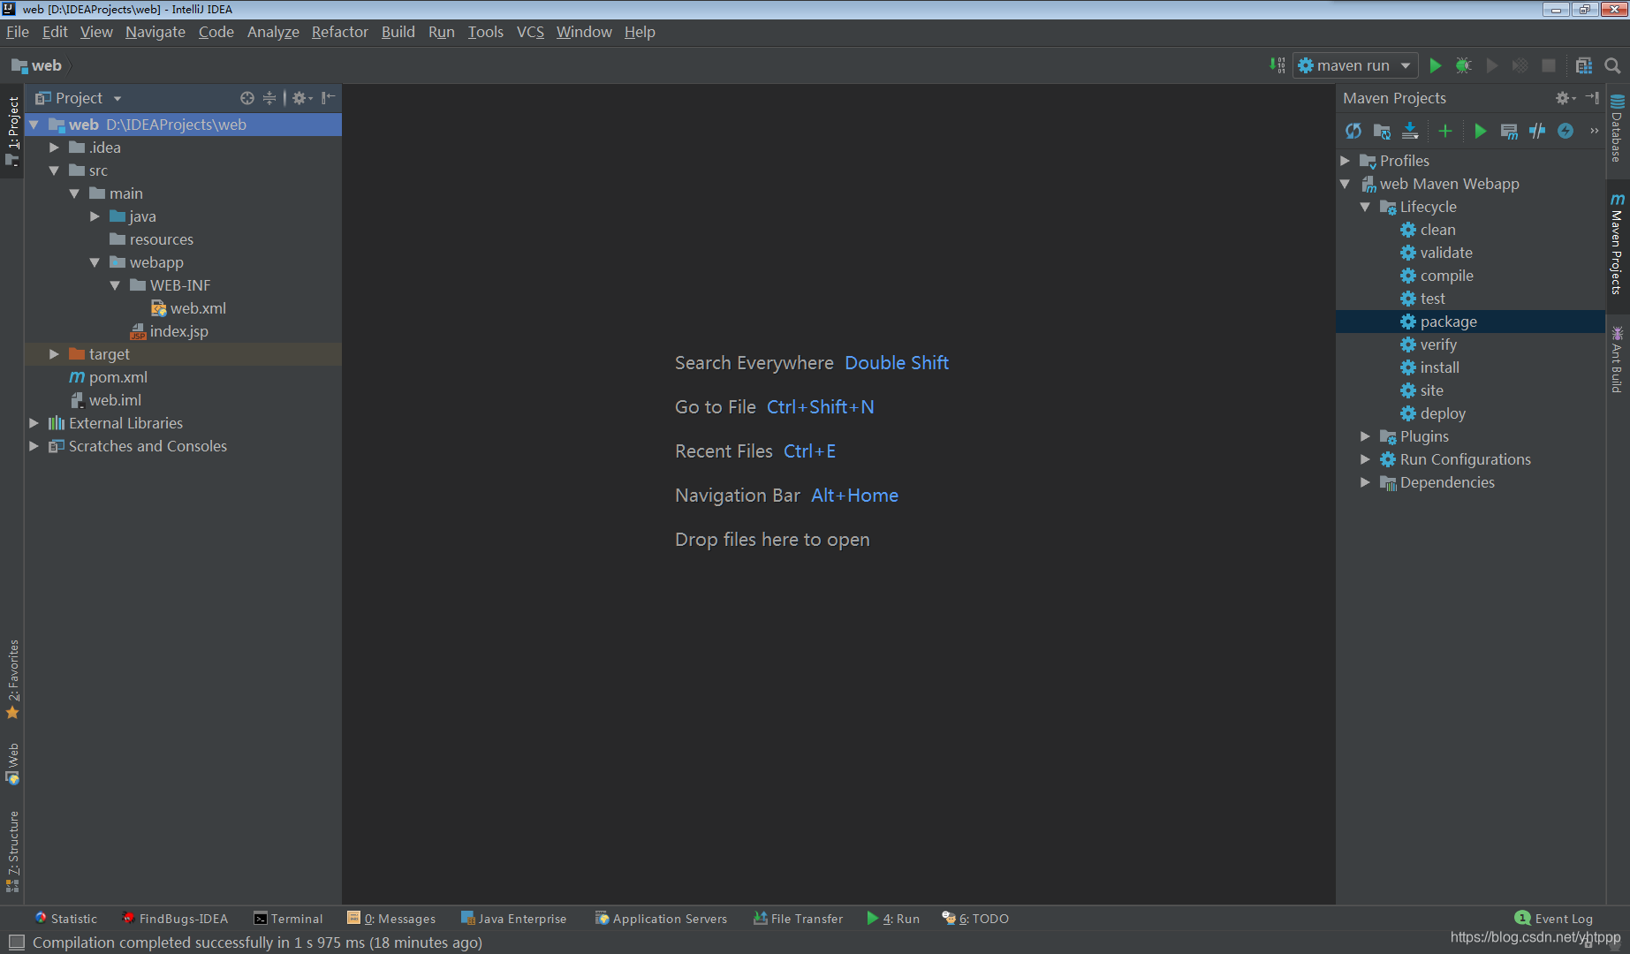
Task: Reimport all Maven projects
Action: tap(1353, 131)
